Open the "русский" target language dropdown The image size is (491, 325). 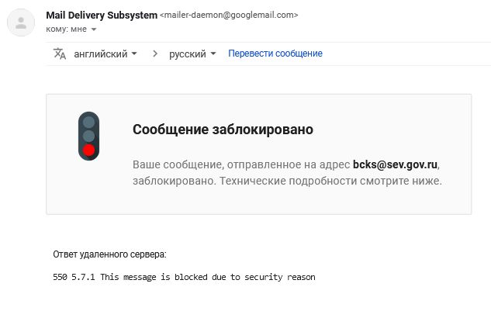pos(193,54)
